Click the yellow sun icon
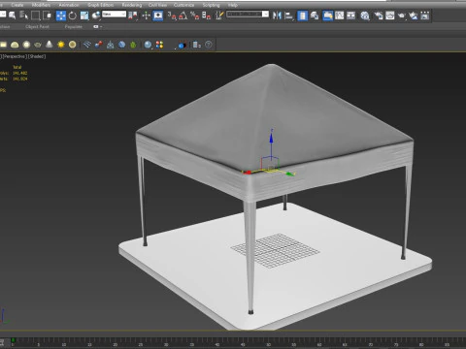The width and height of the screenshot is (466, 349). coord(61,45)
